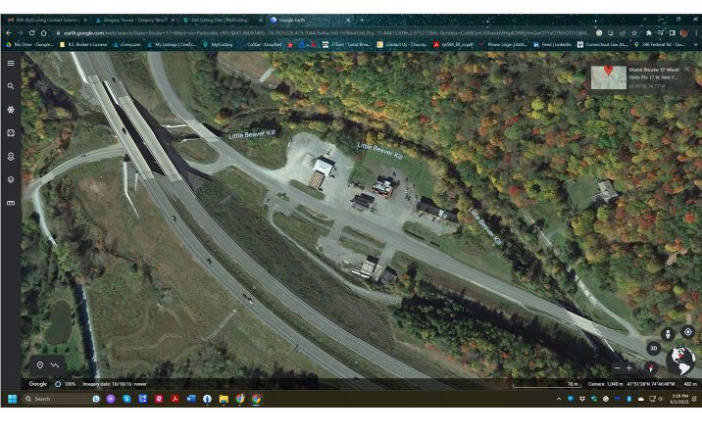Screen dimensions: 702x435
Task: Open the Map Style layers icon
Action: pyautogui.click(x=11, y=179)
